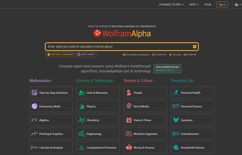Screen dimensions: 242x155
Task: Click the Sign in button
Action: coord(222,5)
